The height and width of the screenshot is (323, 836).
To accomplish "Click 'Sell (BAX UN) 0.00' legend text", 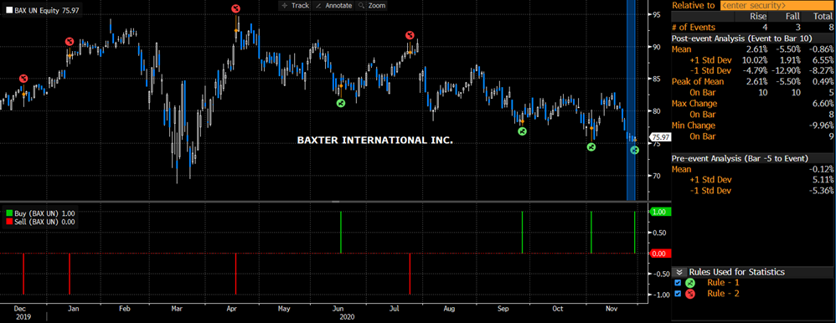I will point(44,222).
